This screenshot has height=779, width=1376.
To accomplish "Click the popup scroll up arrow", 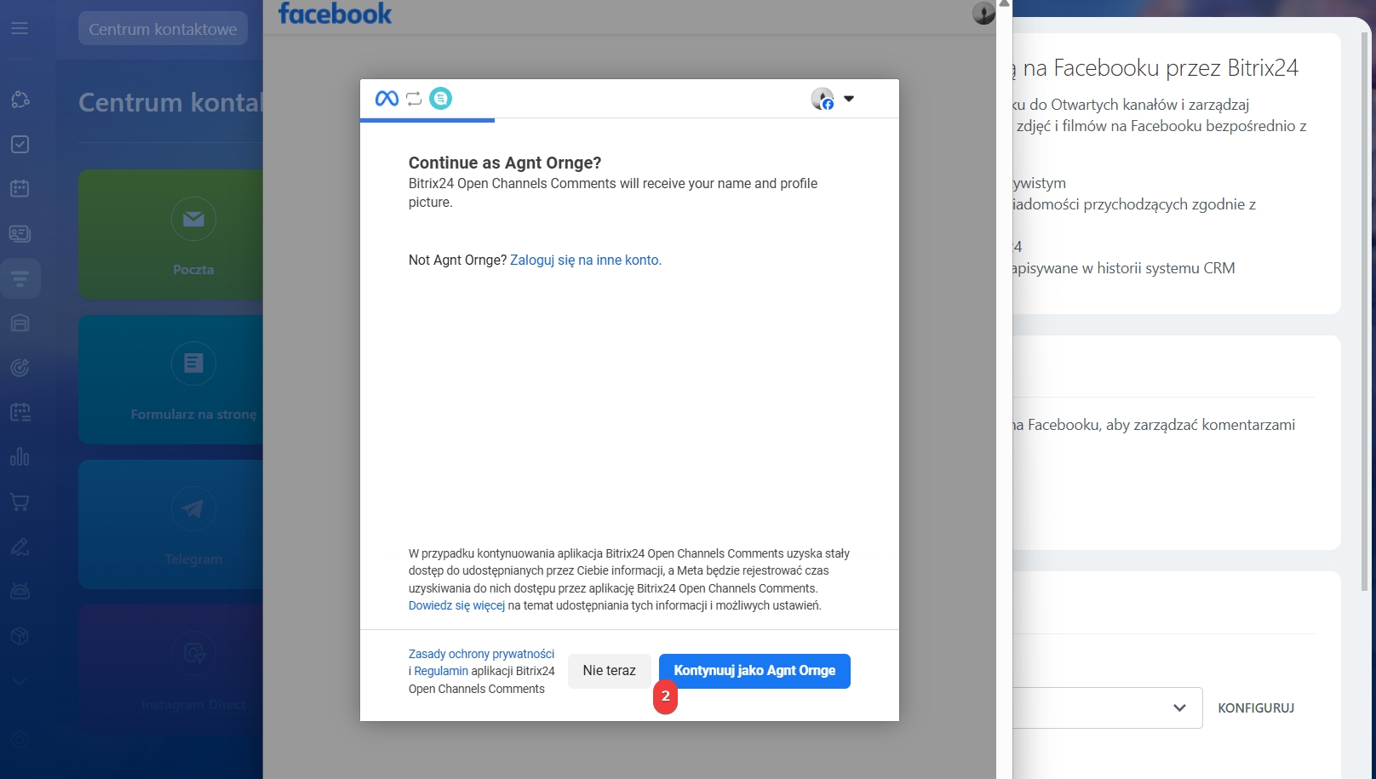I will click(1004, 4).
